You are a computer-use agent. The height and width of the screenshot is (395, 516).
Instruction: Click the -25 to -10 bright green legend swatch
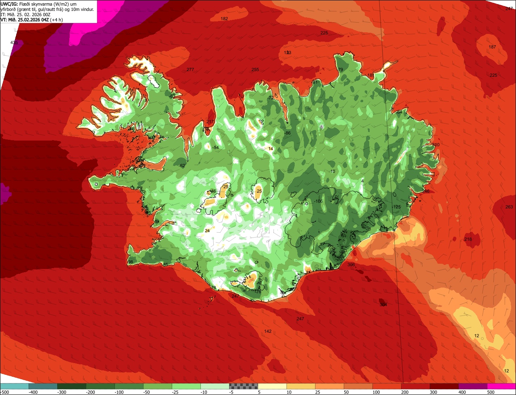tap(186, 386)
